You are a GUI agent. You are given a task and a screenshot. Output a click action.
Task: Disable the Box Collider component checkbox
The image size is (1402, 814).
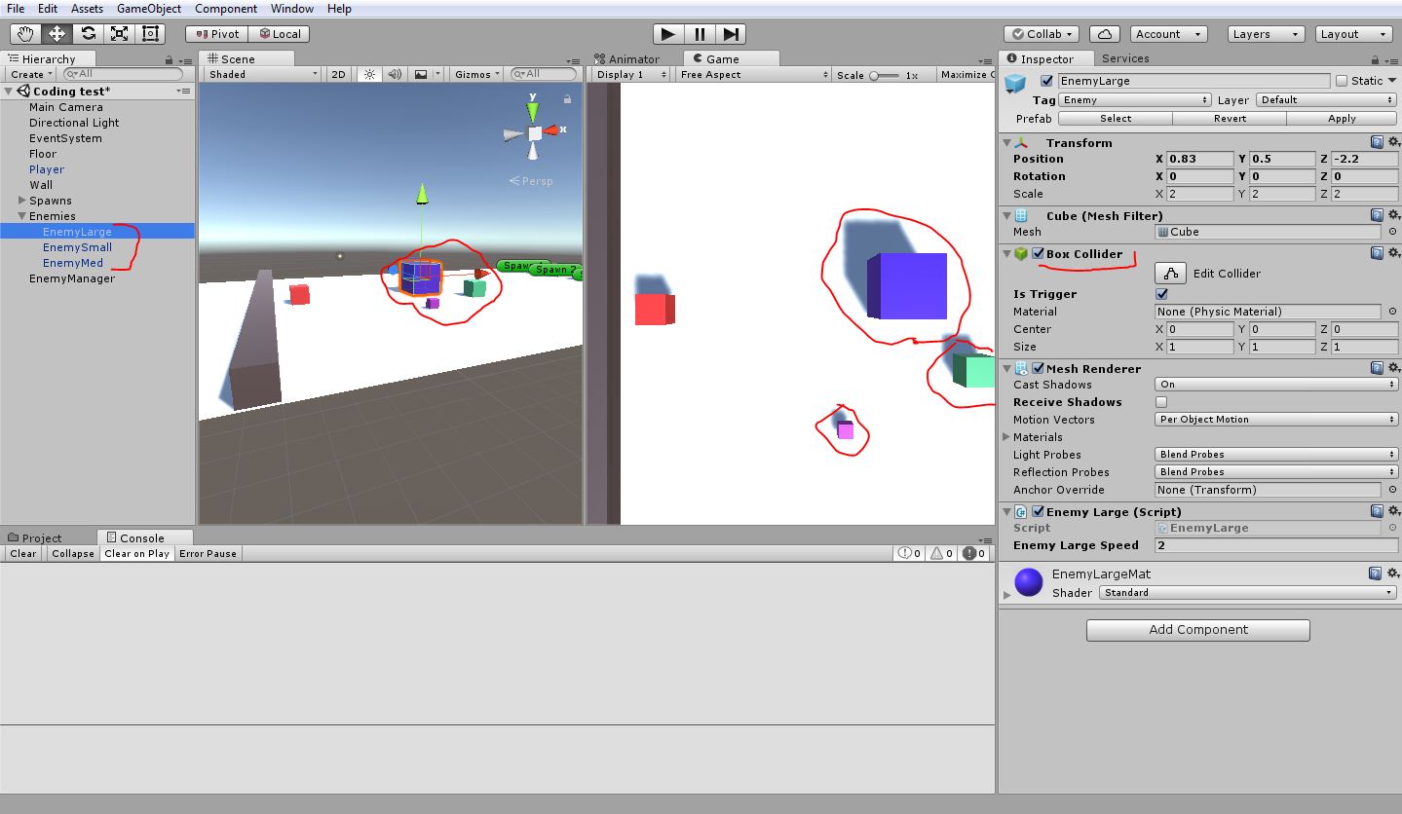1039,254
